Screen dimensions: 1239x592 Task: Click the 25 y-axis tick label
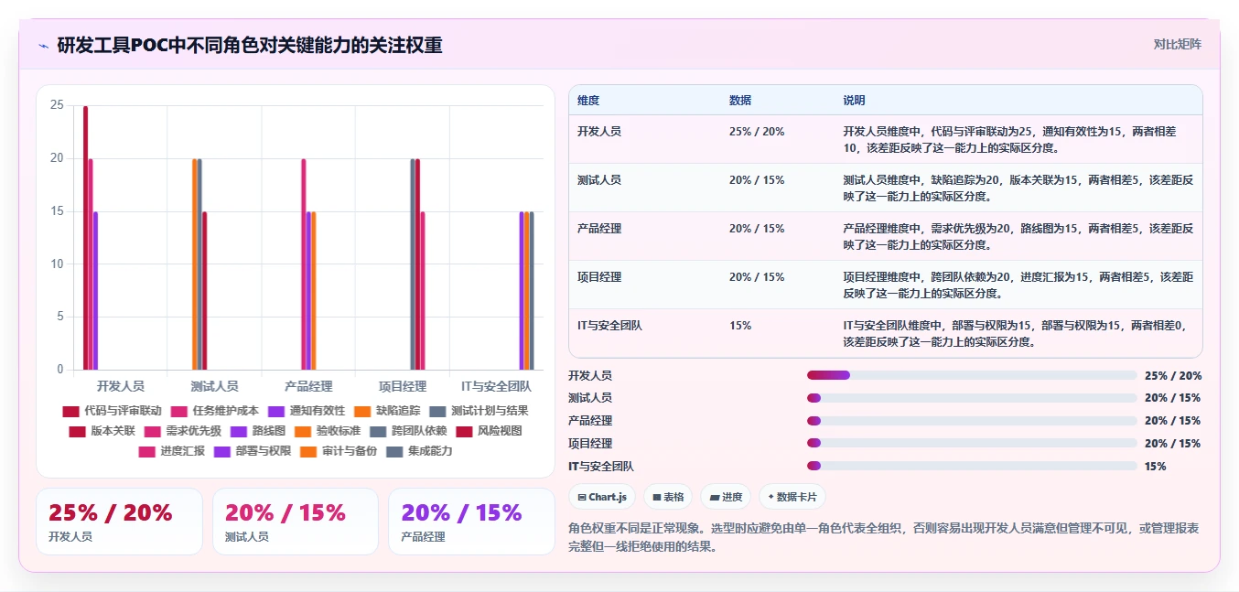pos(57,106)
